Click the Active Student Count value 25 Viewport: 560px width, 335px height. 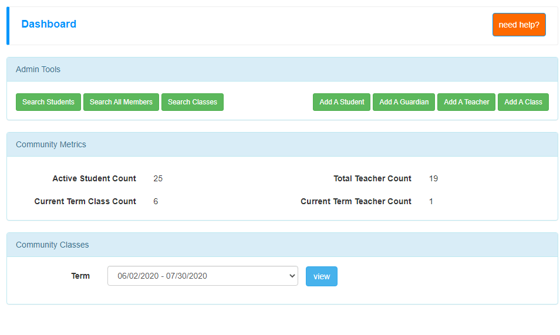(x=158, y=178)
